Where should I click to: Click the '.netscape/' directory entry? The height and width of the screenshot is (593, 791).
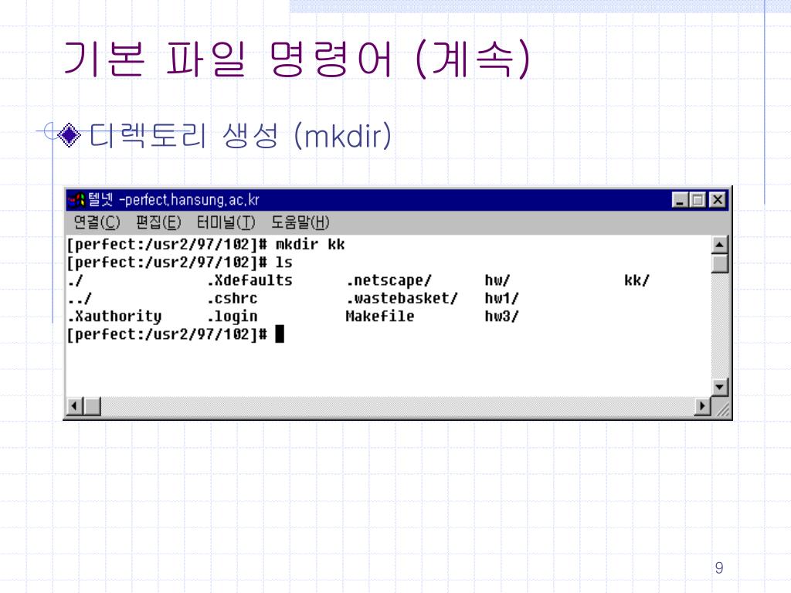pos(389,280)
